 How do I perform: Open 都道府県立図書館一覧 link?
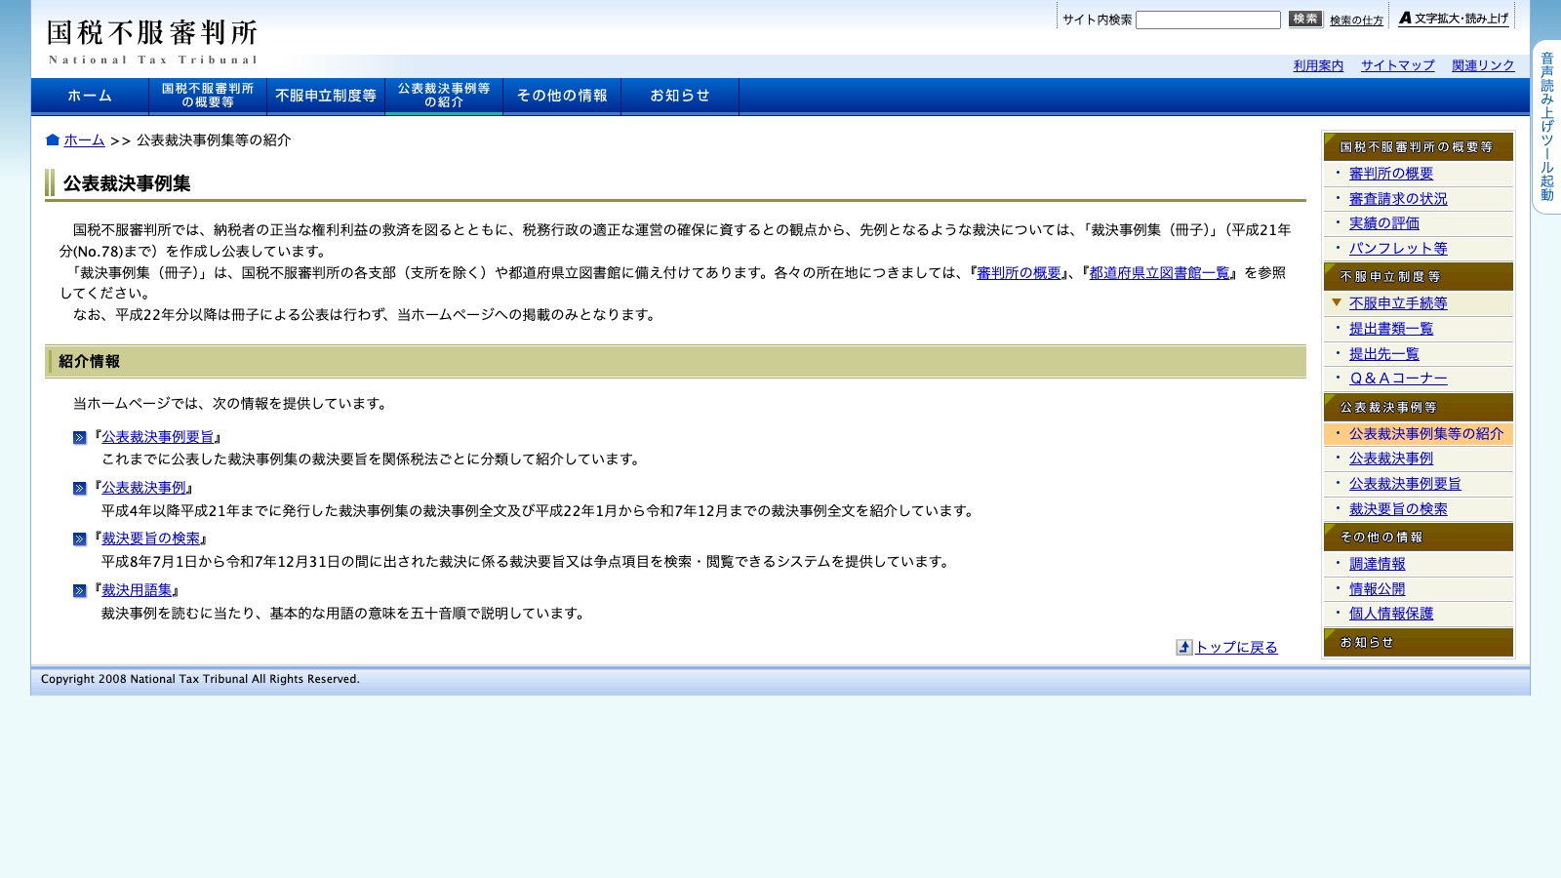pos(1159,273)
